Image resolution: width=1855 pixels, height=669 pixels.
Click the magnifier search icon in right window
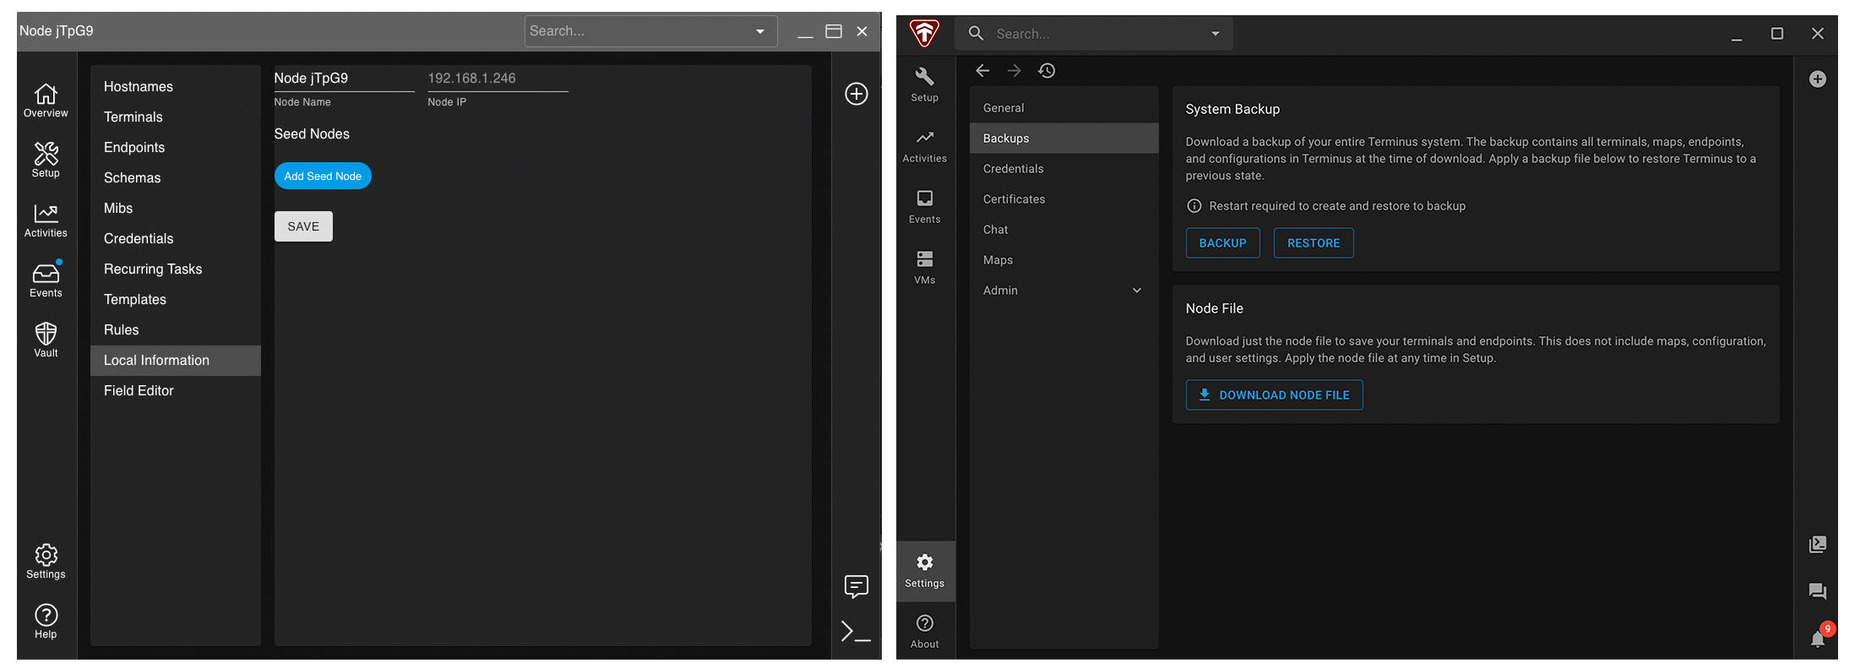[976, 34]
